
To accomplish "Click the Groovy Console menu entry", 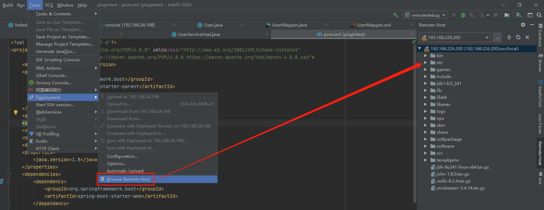I will (54, 83).
